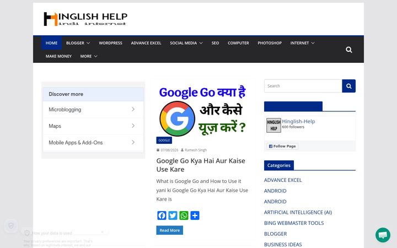Open the BLOGGER category link
397x248 pixels.
[275, 234]
